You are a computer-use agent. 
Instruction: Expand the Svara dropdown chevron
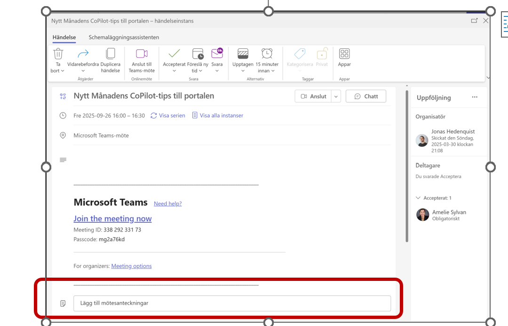point(217,71)
